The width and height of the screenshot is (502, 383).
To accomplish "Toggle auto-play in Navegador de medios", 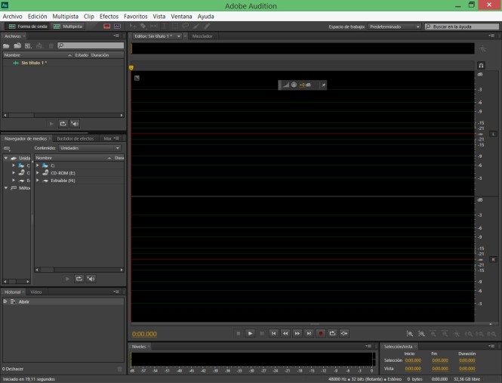I will click(91, 279).
